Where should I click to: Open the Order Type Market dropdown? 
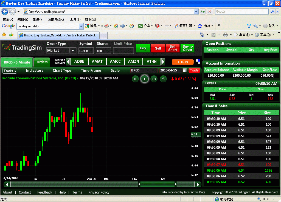click(73, 51)
